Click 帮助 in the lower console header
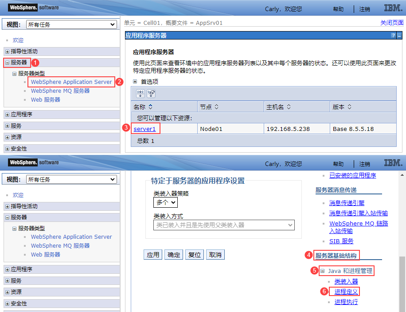This screenshot has width=406, height=312. (x=338, y=164)
